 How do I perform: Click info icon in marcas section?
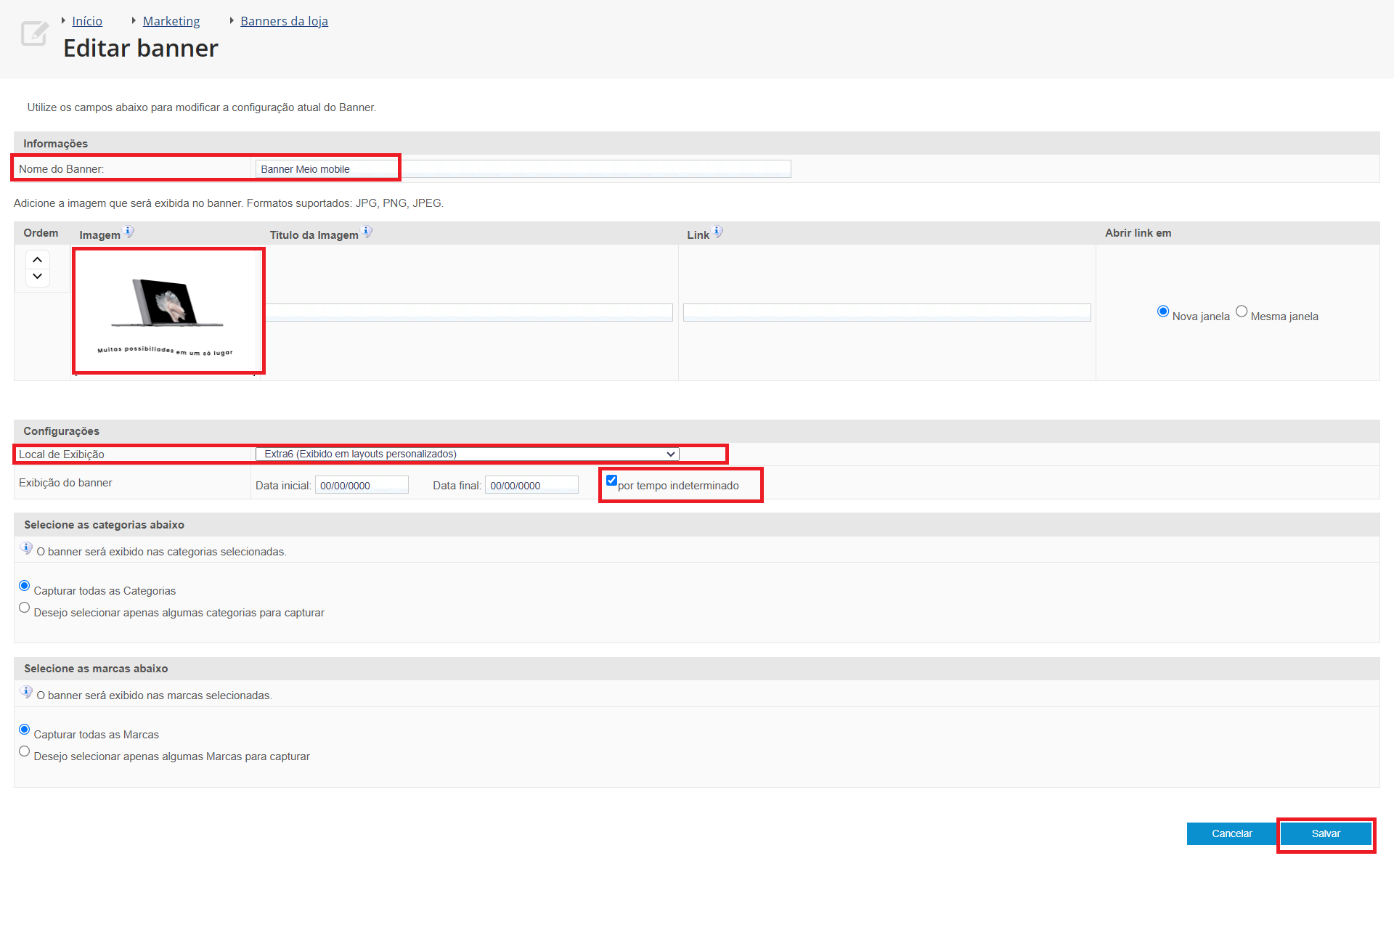pyautogui.click(x=27, y=693)
